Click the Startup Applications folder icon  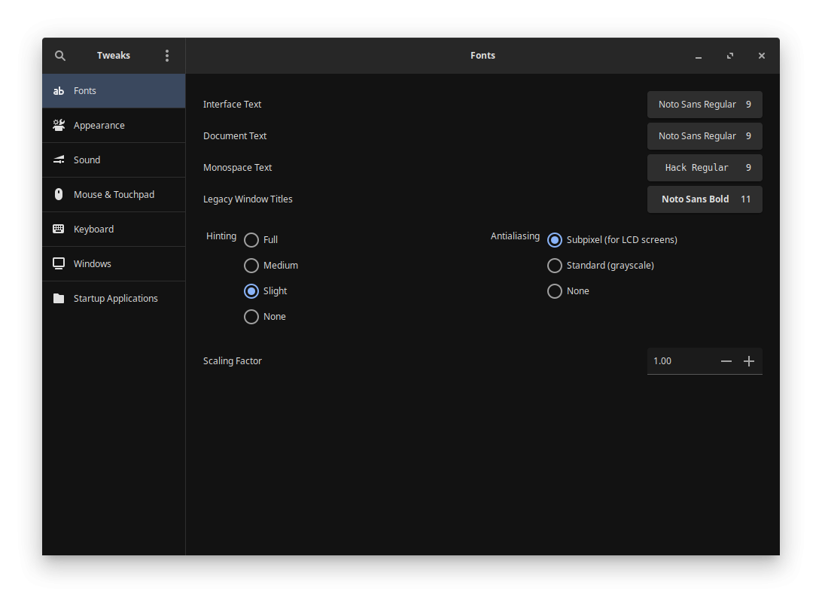tap(59, 299)
